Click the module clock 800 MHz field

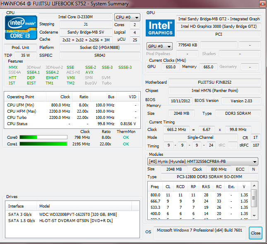pos(219,169)
